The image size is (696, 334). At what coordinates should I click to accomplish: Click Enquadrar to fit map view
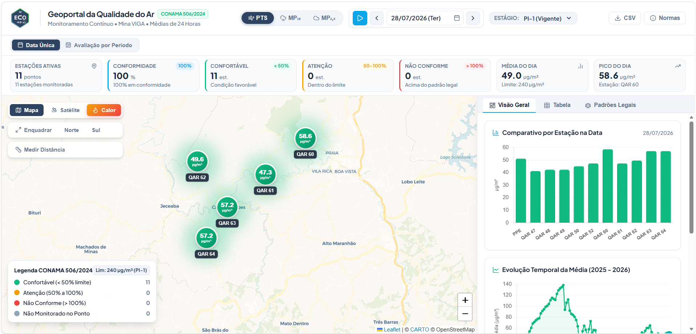(33, 130)
